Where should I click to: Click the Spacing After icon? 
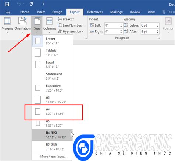(x=126, y=31)
